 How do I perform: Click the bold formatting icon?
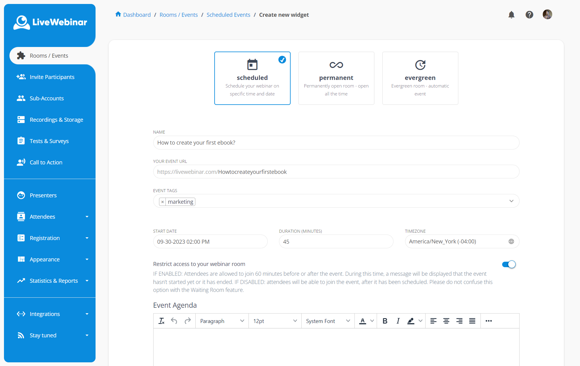pyautogui.click(x=385, y=321)
